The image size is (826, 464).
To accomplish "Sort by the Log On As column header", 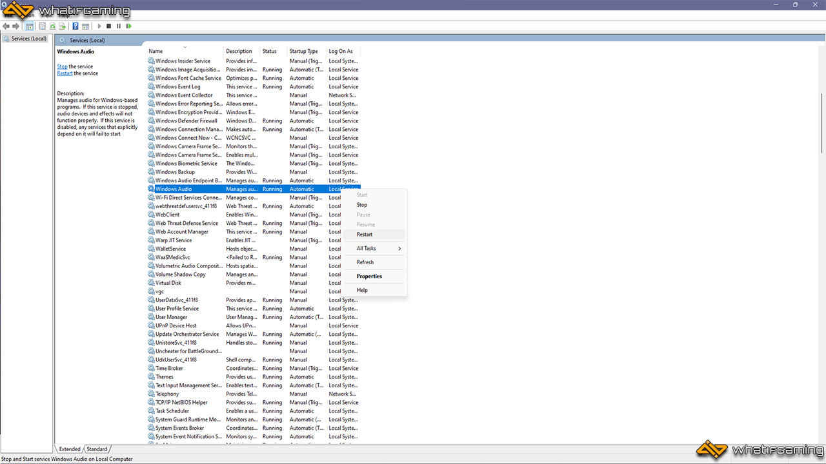I will click(x=343, y=52).
